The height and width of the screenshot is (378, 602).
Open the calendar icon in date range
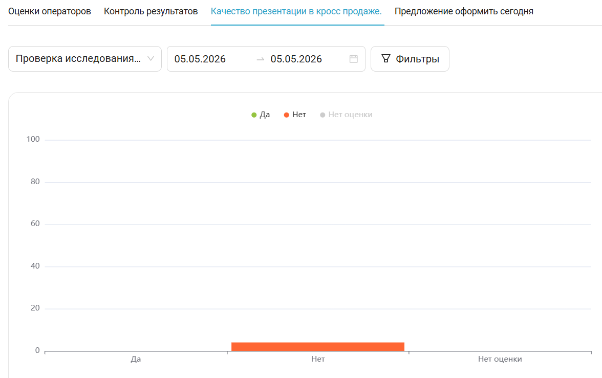coord(353,59)
